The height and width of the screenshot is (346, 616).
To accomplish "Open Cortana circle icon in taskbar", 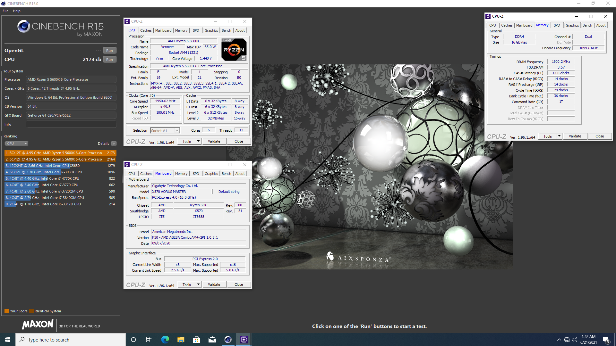I will pyautogui.click(x=133, y=340).
